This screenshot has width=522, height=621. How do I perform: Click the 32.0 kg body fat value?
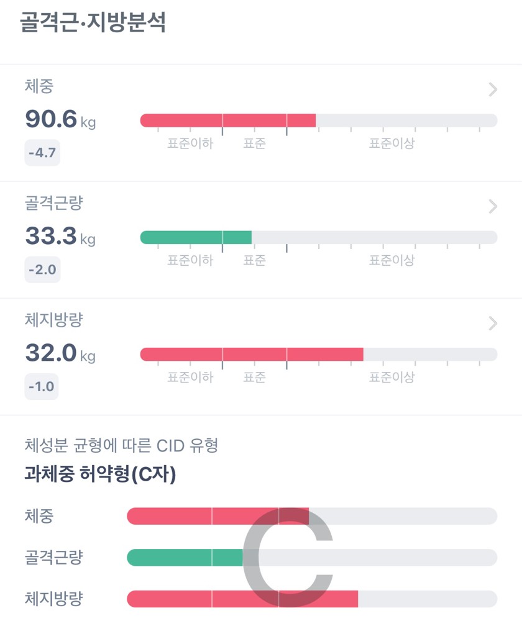[60, 353]
